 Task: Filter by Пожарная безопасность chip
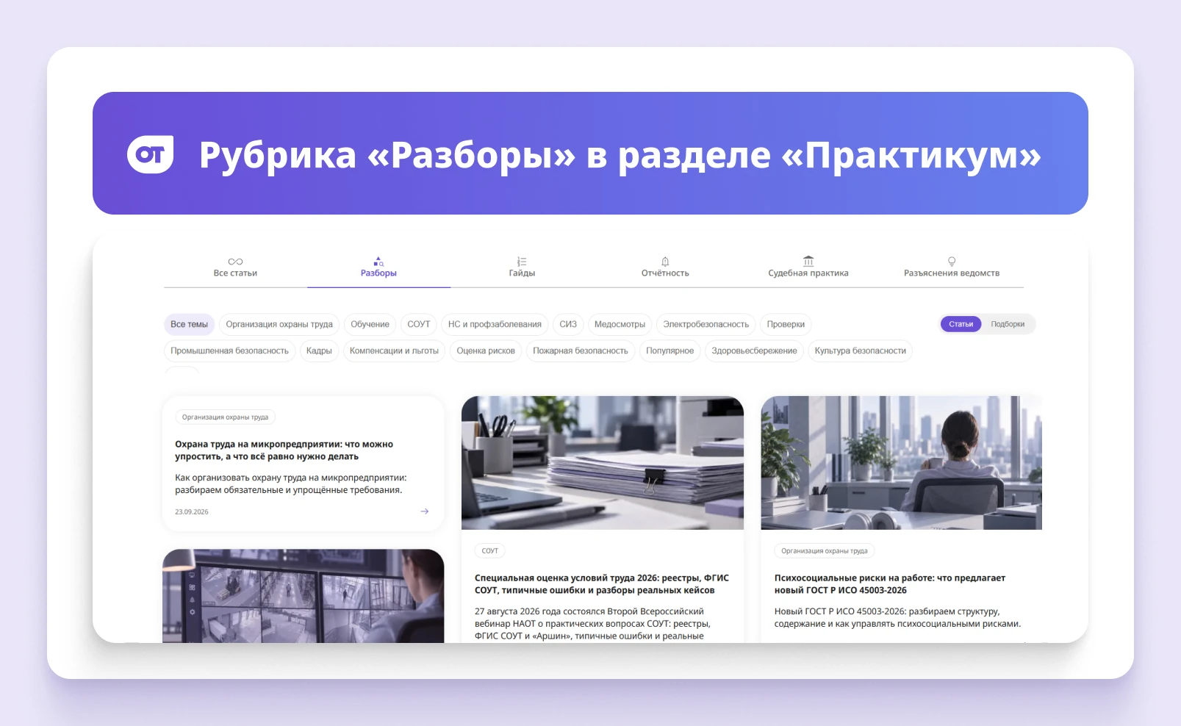click(x=581, y=351)
